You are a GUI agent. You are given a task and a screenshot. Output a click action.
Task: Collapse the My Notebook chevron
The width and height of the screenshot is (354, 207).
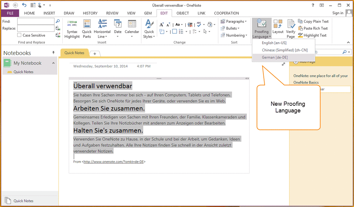(53, 63)
